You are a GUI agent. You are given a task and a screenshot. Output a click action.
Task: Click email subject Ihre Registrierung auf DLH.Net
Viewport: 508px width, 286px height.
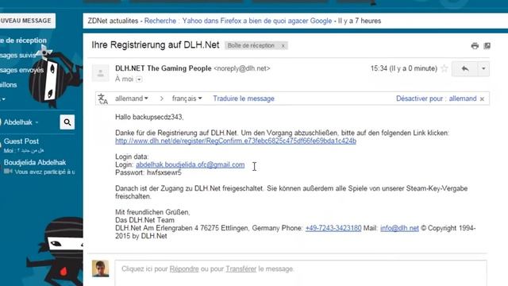point(156,44)
